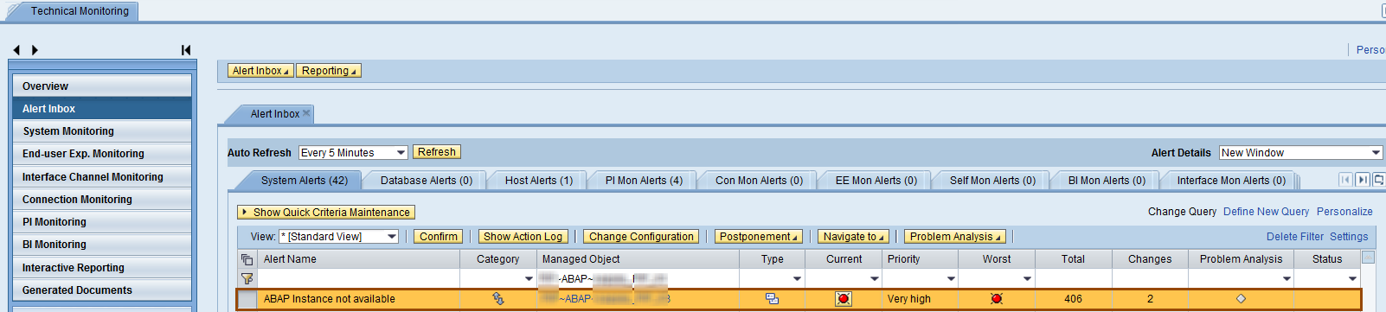
Task: Click the select-all rows icon in table header
Action: coord(247,259)
